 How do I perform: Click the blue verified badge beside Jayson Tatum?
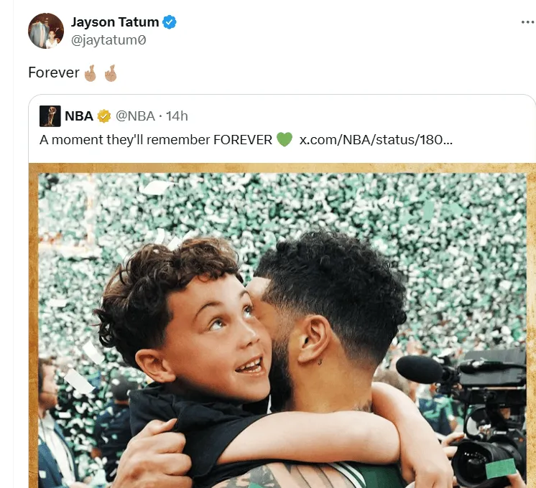(170, 22)
